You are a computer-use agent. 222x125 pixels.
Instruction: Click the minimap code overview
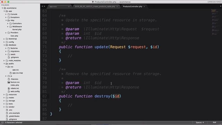click(215, 22)
